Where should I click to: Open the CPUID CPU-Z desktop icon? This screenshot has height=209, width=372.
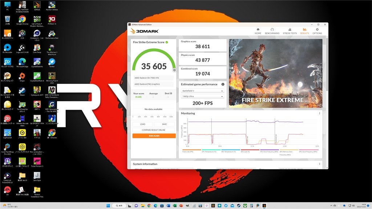[x=7, y=163]
